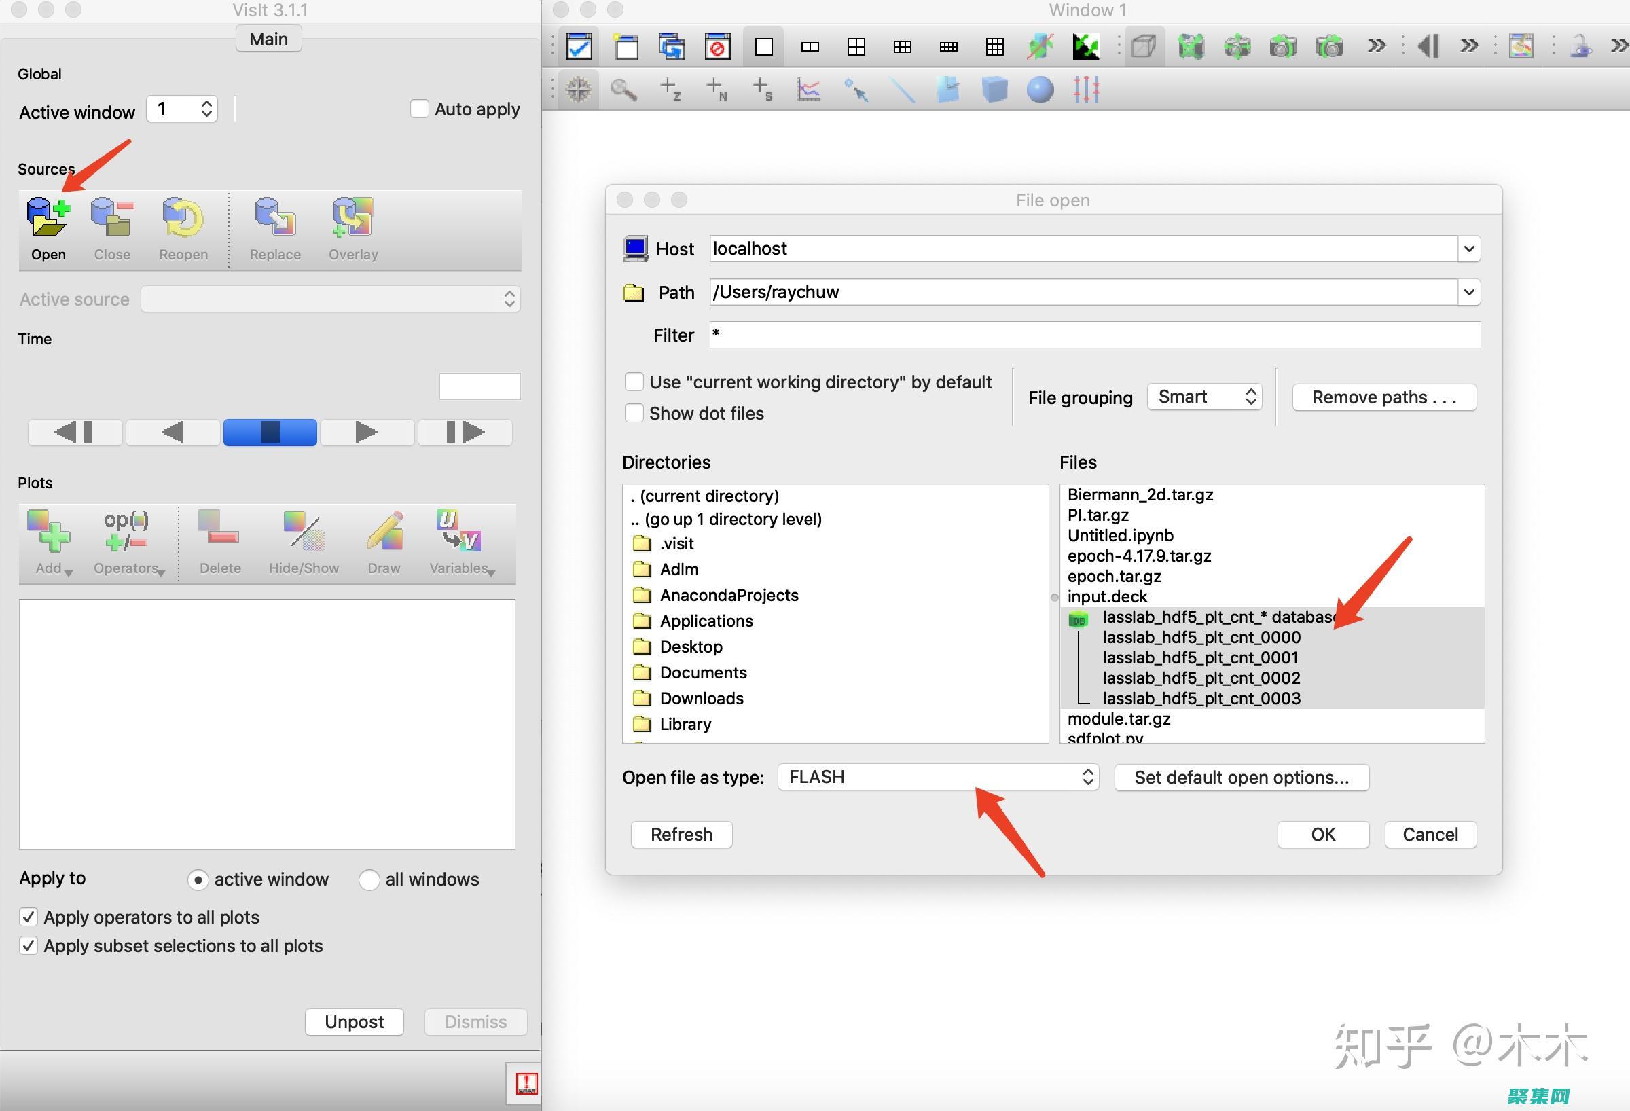Click the Main tab
The width and height of the screenshot is (1630, 1111).
pos(269,39)
